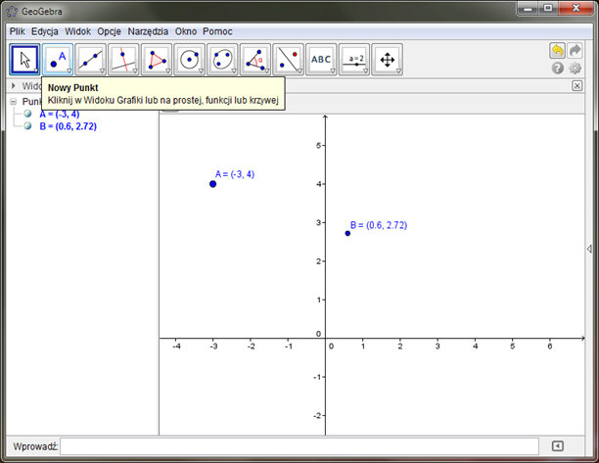599x463 pixels.
Task: Minimize the GeoGebra window
Action: 528,9
